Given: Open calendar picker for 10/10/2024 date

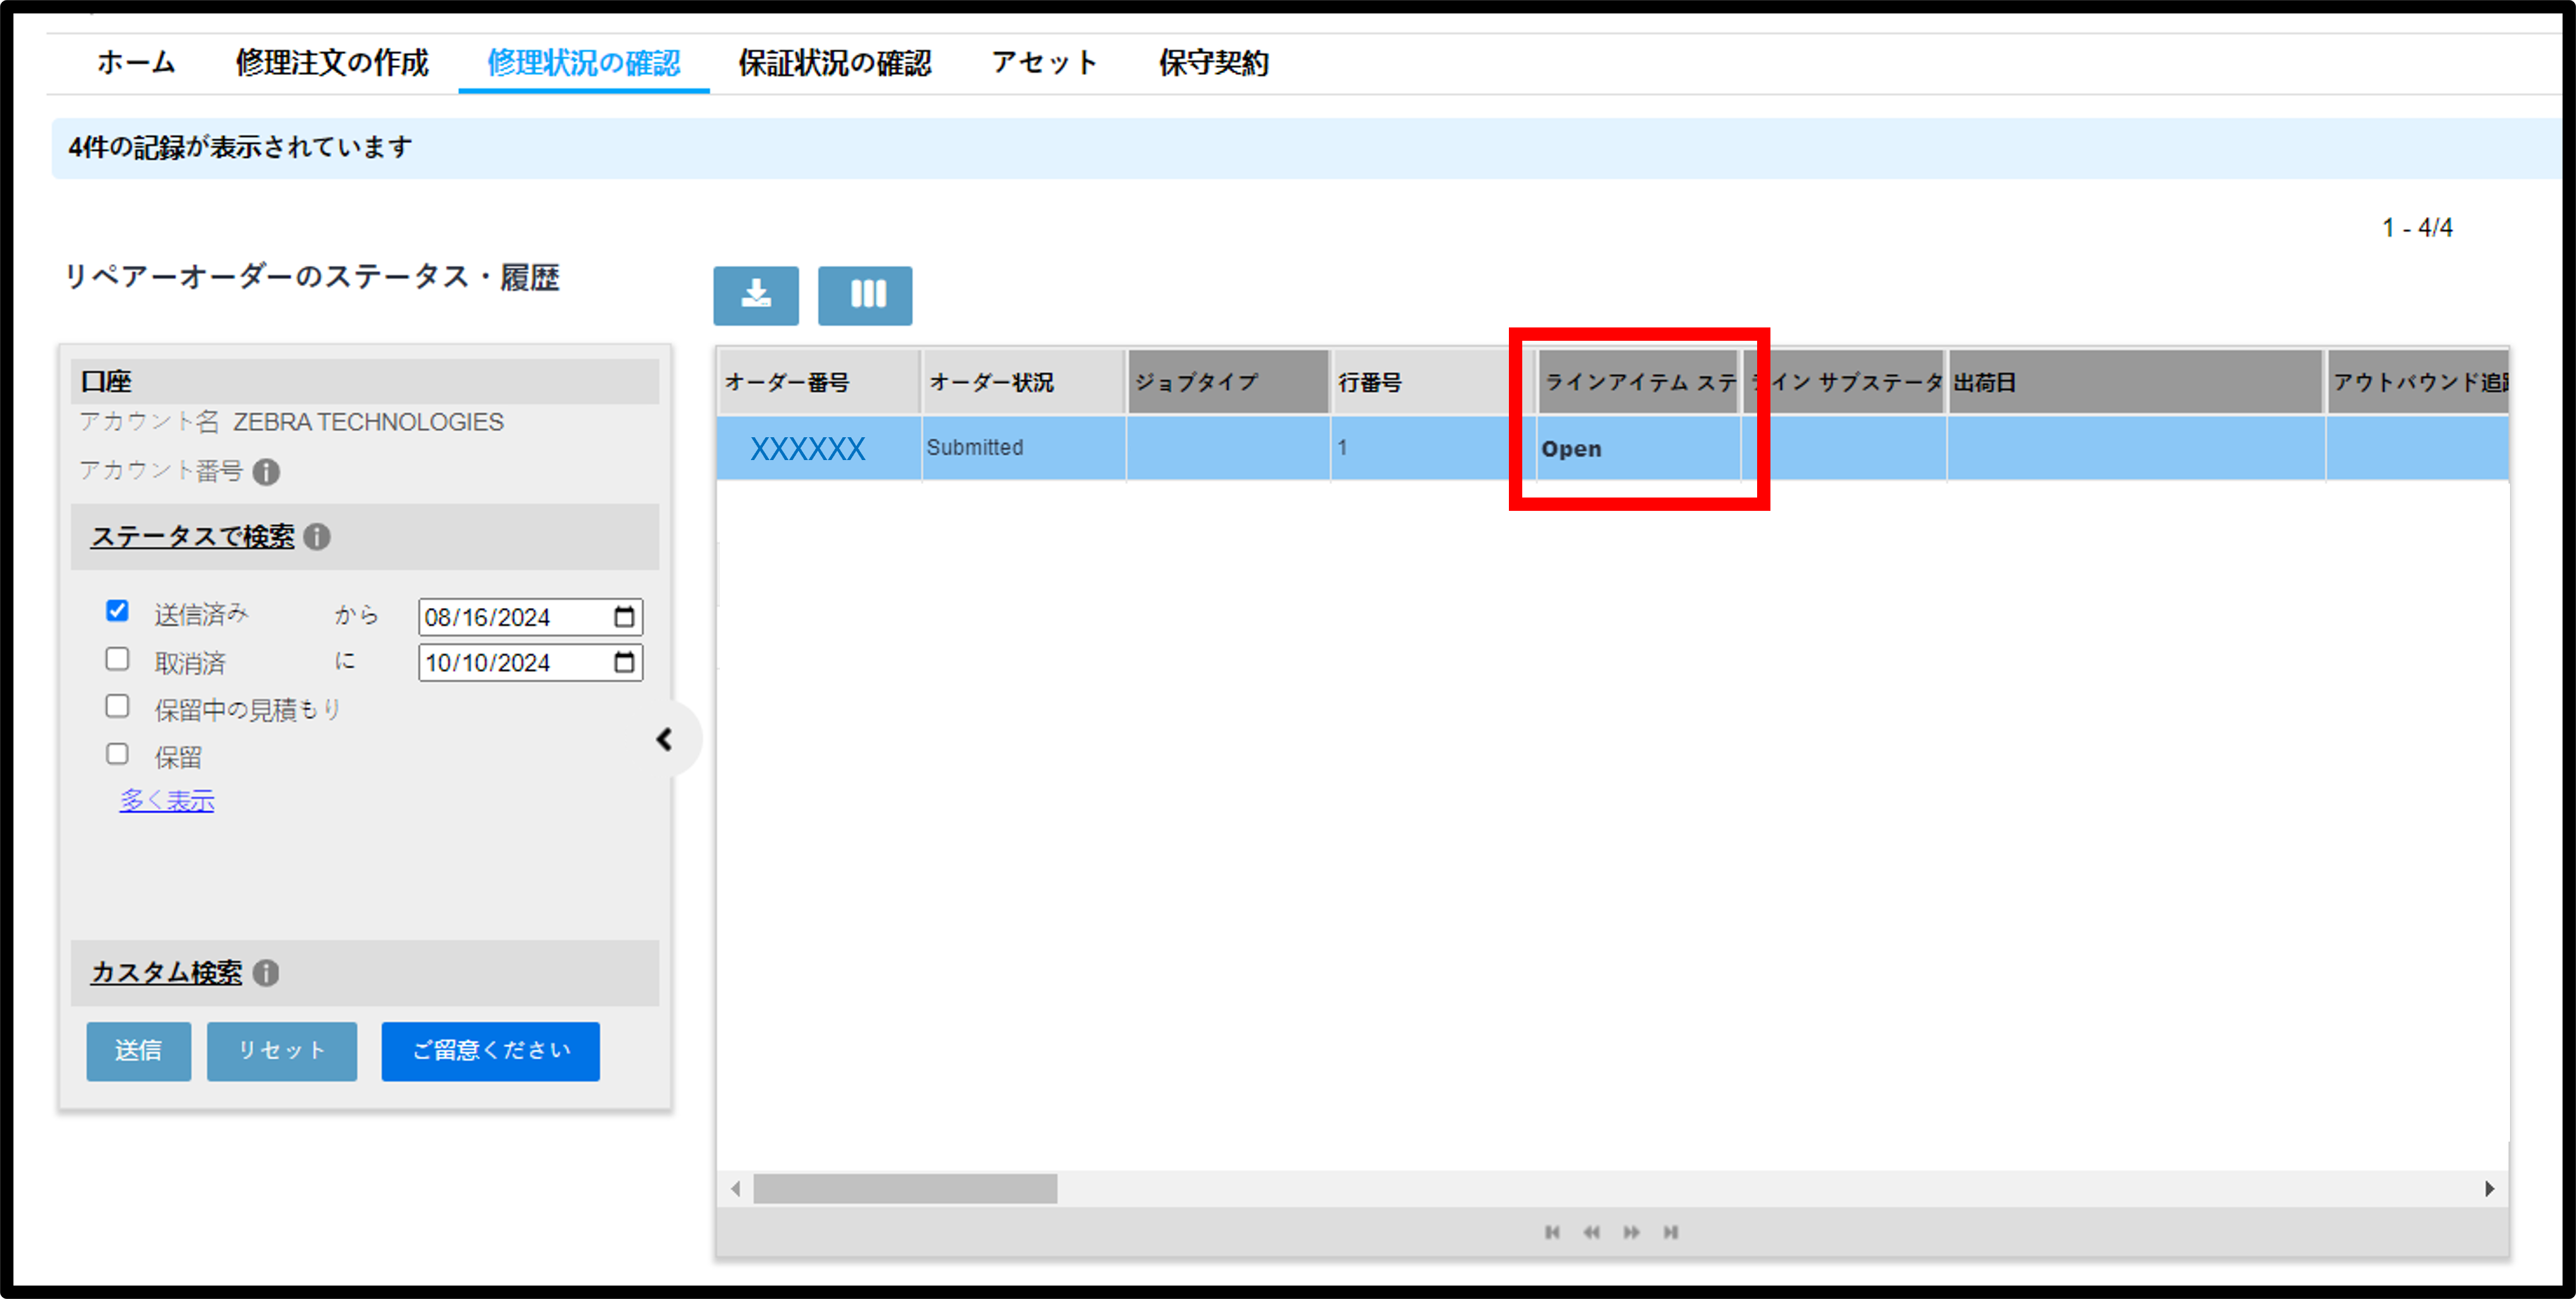Looking at the screenshot, I should [x=624, y=662].
